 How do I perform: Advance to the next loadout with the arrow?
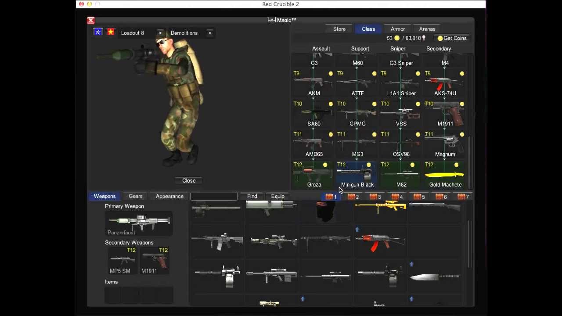point(160,33)
